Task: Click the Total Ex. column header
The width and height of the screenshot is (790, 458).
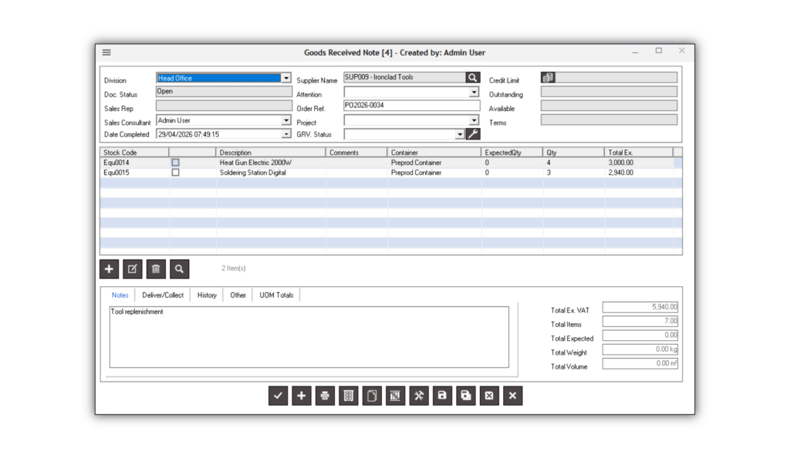Action: tap(639, 152)
